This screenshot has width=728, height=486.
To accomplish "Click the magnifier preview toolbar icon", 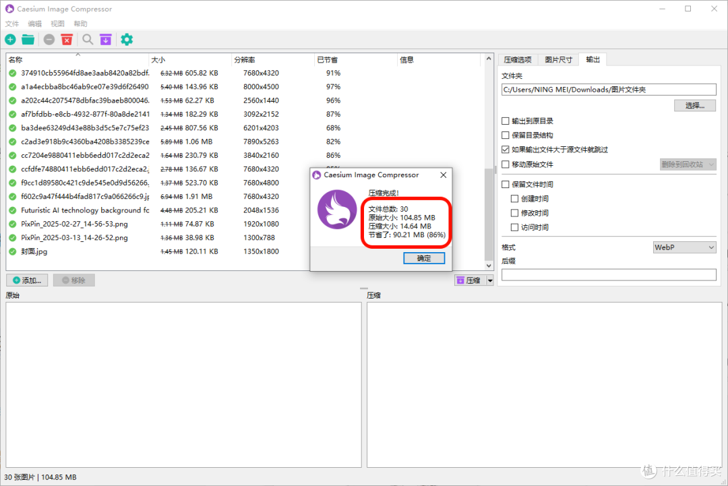I will pyautogui.click(x=88, y=40).
